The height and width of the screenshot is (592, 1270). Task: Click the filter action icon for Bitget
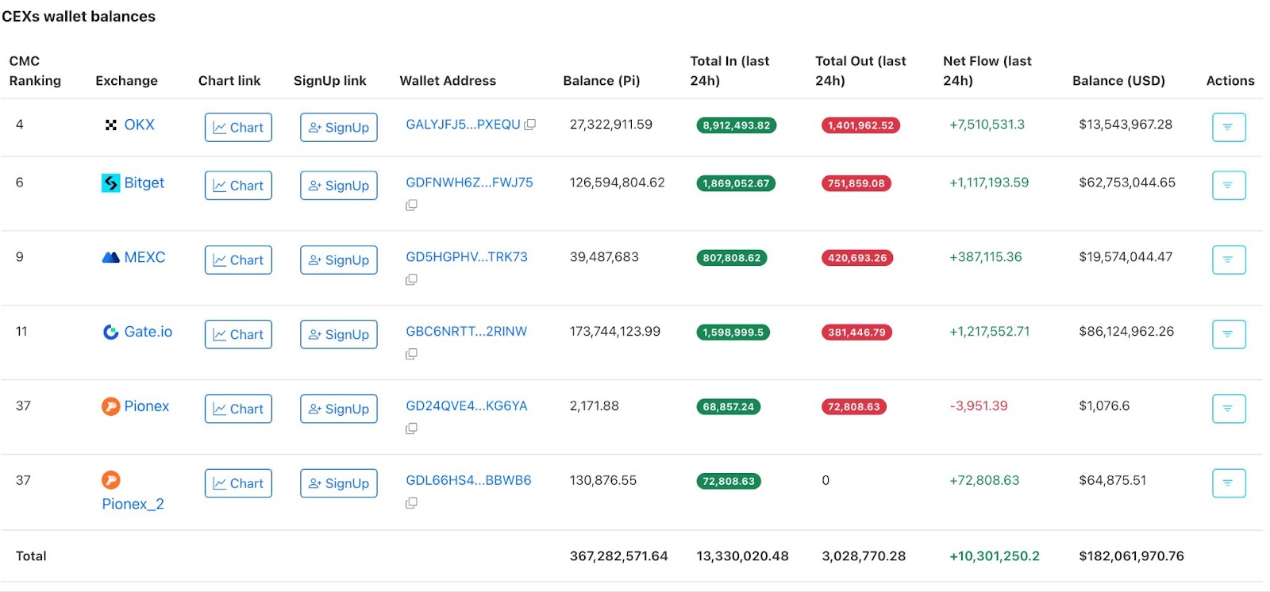pyautogui.click(x=1229, y=185)
